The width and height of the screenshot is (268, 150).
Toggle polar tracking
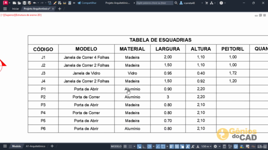[149, 146]
